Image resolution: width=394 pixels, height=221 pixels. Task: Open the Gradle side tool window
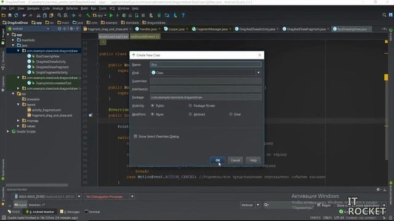(x=391, y=34)
